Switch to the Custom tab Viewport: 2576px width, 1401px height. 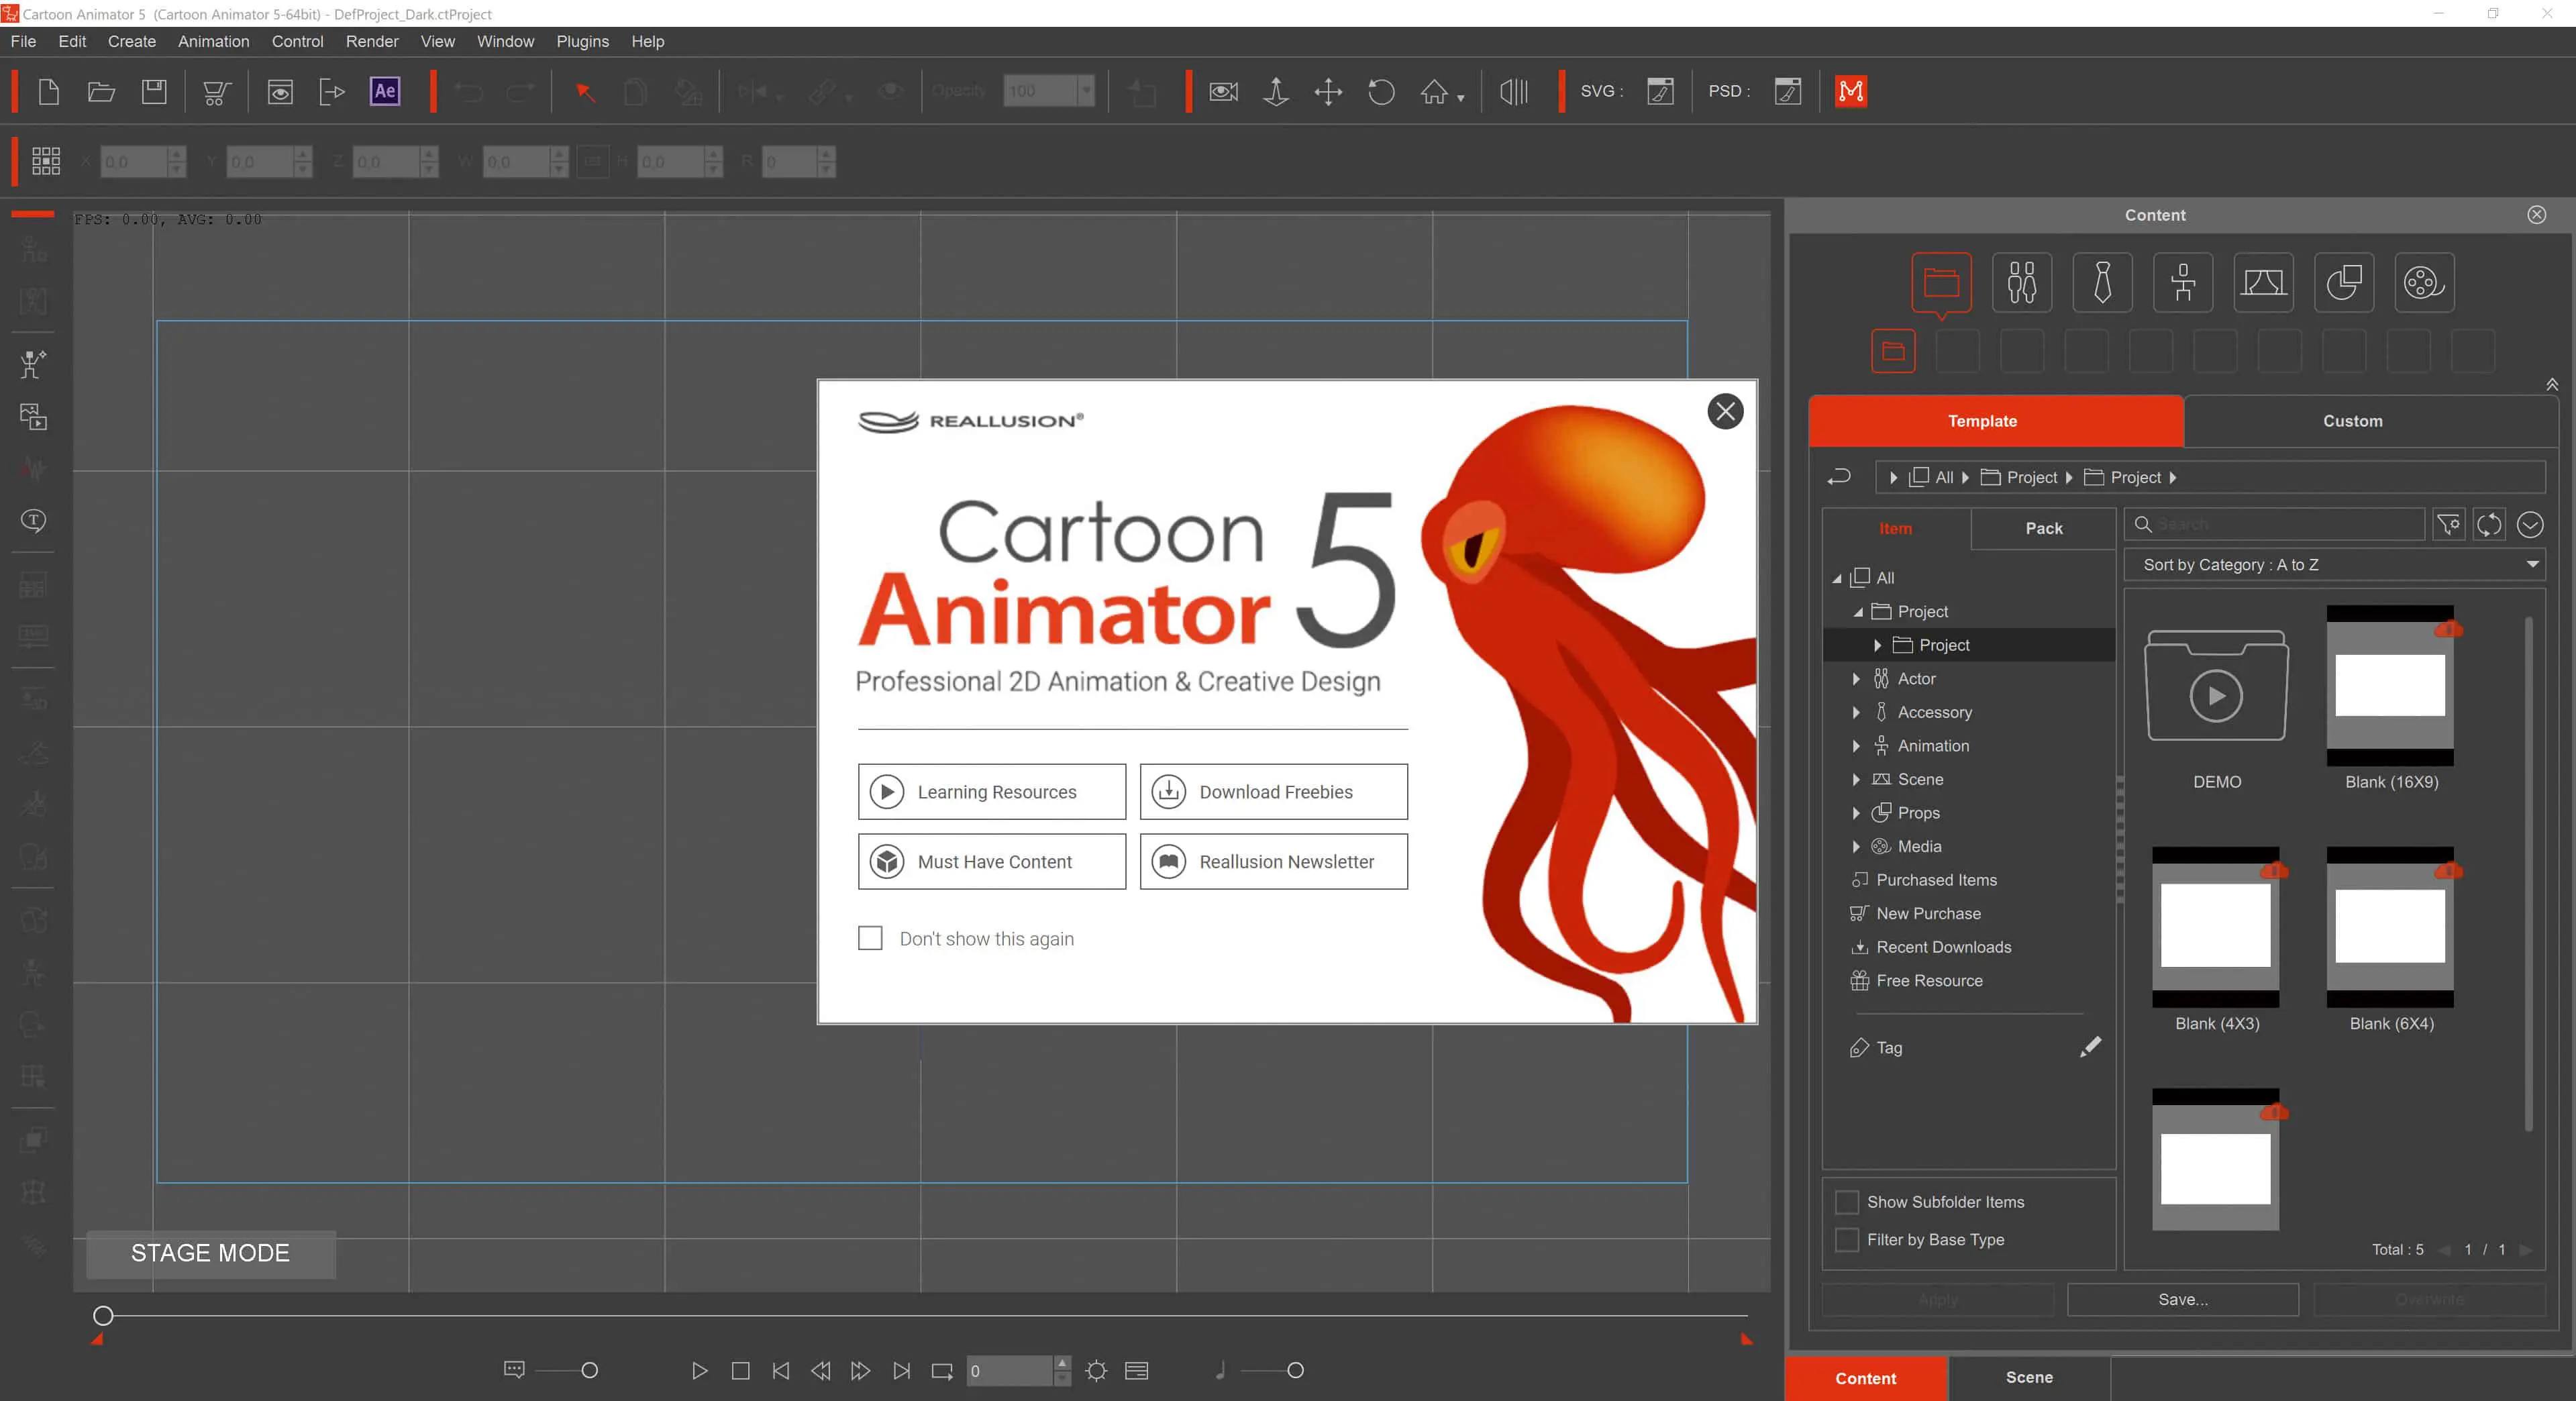(2352, 421)
